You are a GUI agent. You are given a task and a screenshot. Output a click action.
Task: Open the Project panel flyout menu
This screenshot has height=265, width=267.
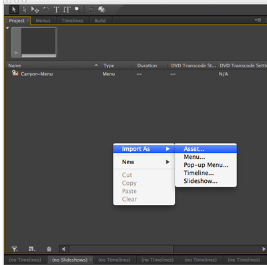click(258, 20)
